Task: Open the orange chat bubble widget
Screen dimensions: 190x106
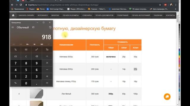Action: coord(167,97)
